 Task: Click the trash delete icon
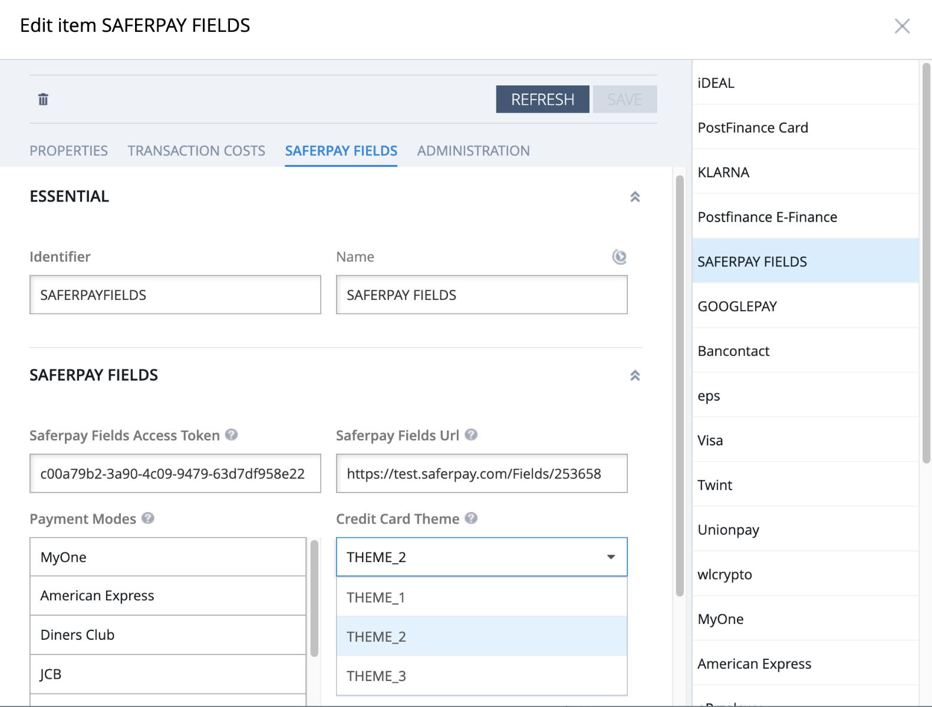click(43, 99)
